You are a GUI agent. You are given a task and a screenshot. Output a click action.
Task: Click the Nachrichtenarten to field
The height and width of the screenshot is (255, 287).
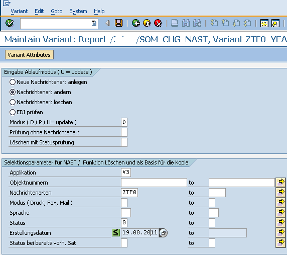click(x=217, y=193)
